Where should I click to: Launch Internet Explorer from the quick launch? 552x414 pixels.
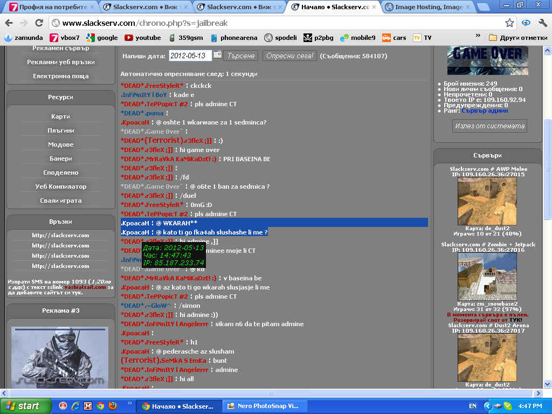coord(75,406)
